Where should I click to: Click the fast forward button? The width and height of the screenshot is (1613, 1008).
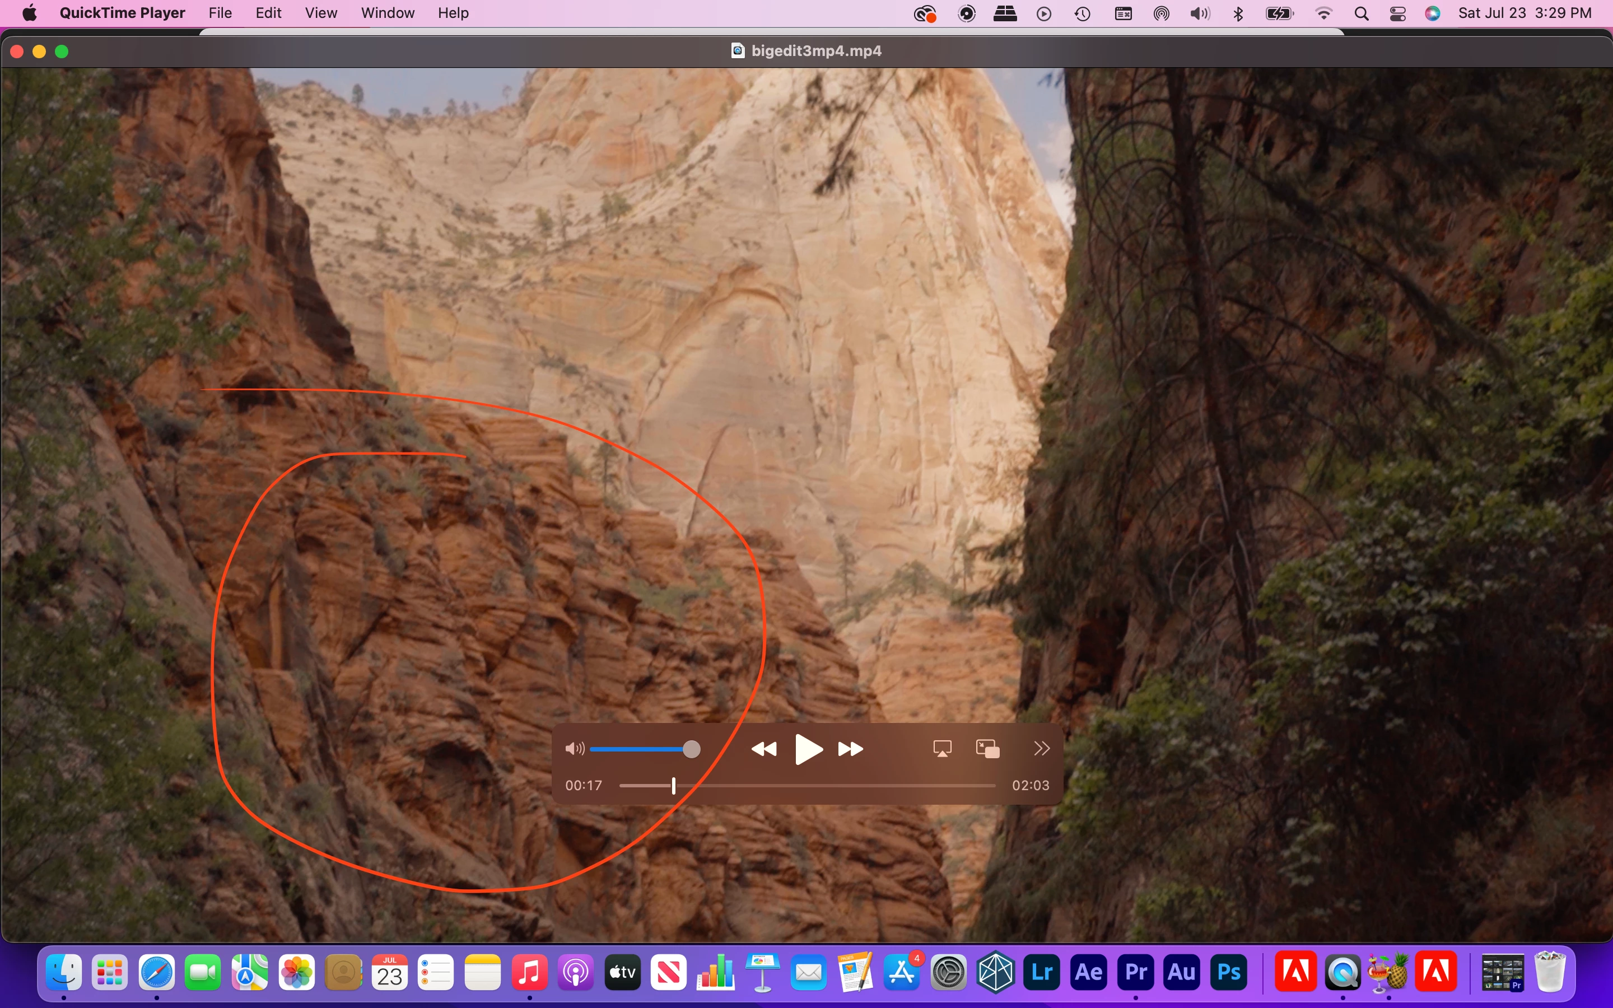(851, 749)
